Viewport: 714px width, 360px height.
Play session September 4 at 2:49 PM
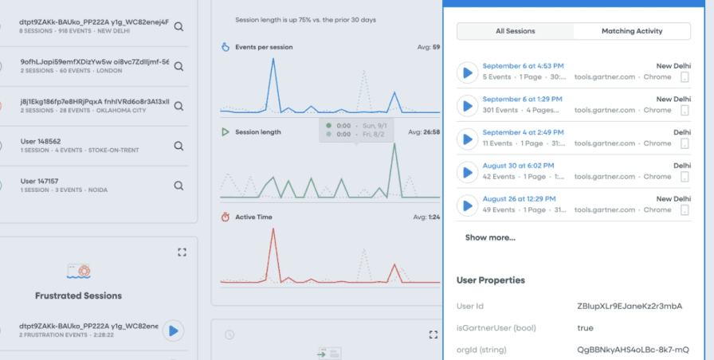pos(467,139)
